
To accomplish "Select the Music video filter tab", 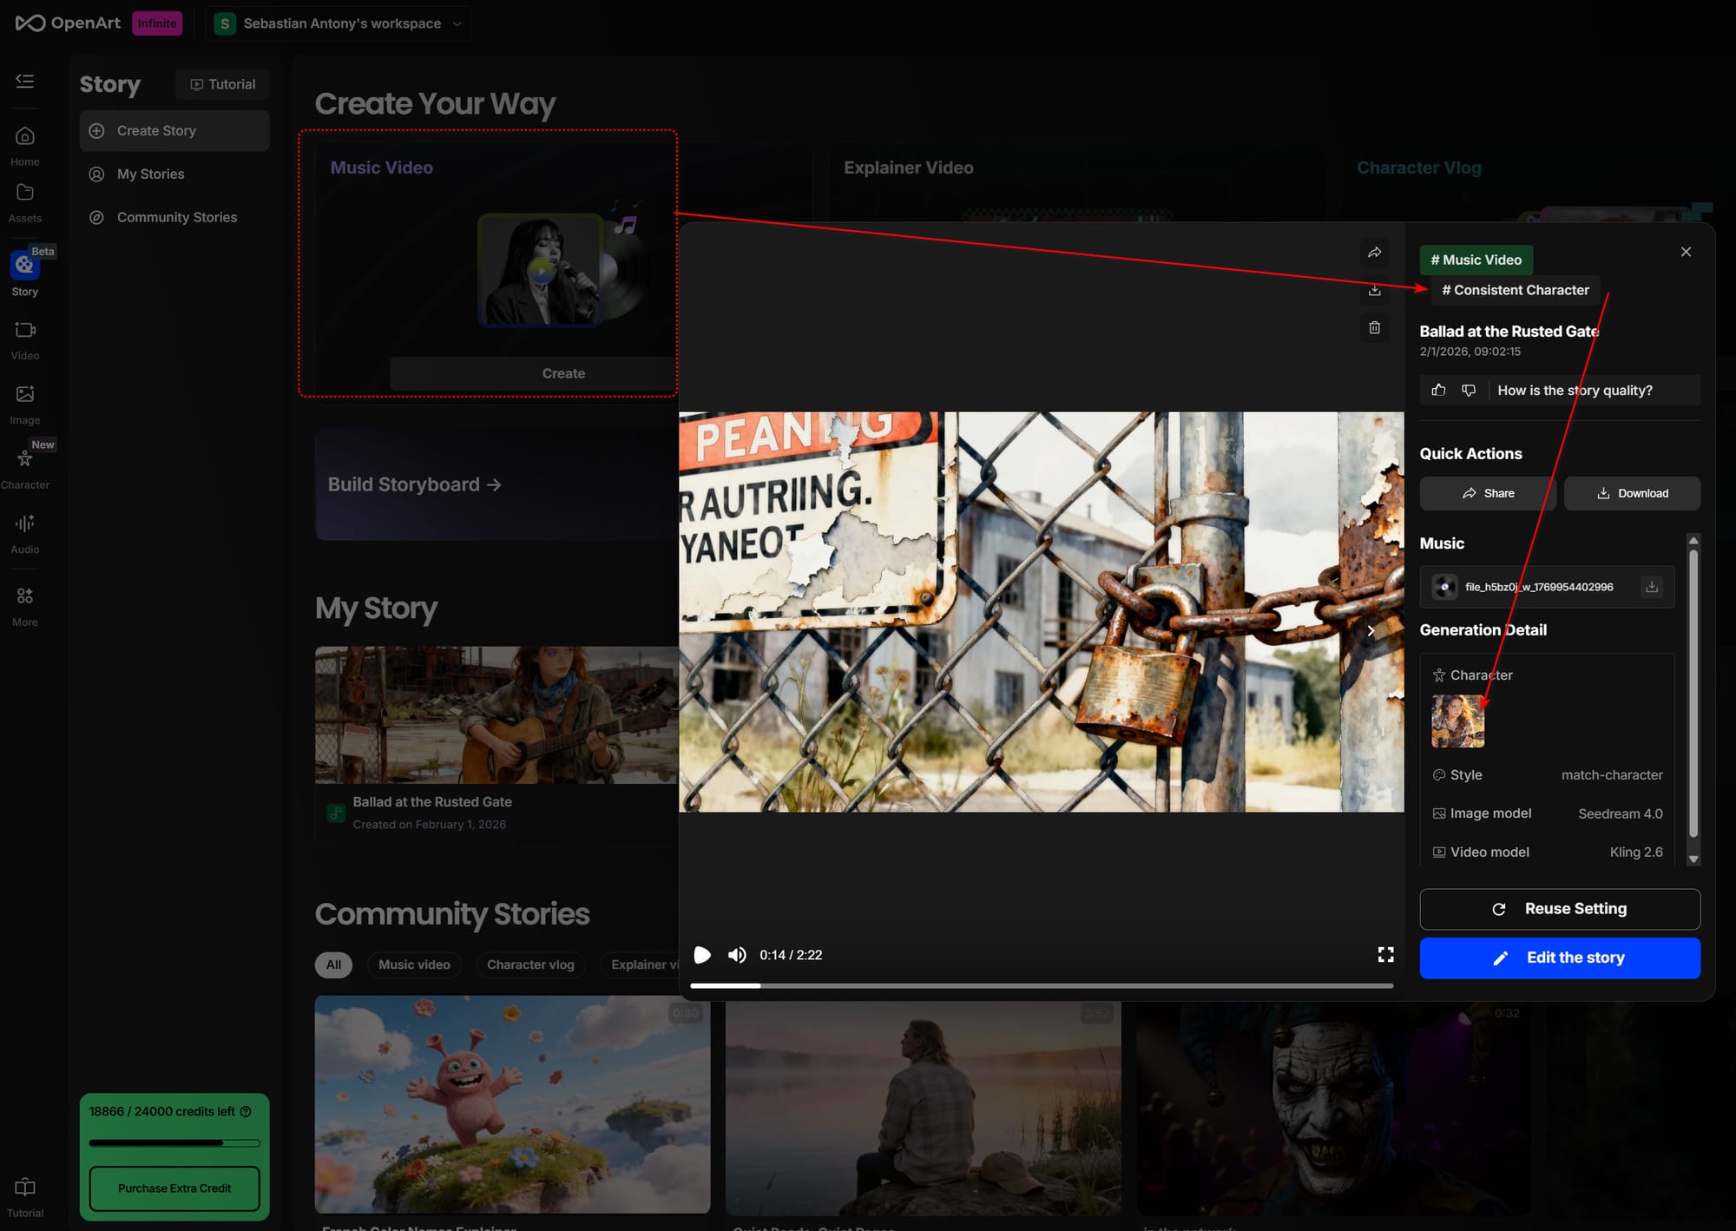I will tap(414, 964).
